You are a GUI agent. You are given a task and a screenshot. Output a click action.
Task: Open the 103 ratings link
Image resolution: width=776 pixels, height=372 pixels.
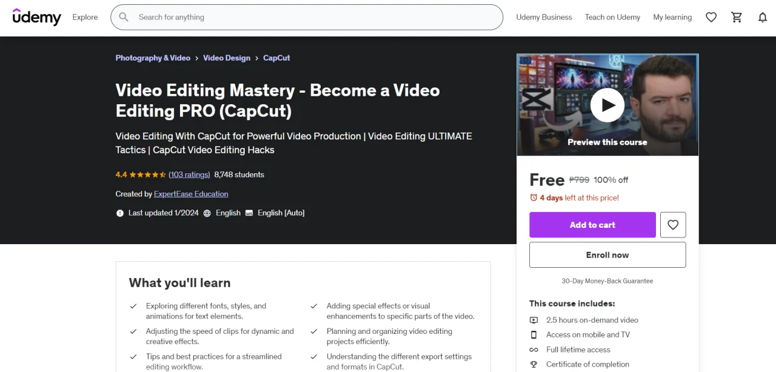pyautogui.click(x=189, y=174)
